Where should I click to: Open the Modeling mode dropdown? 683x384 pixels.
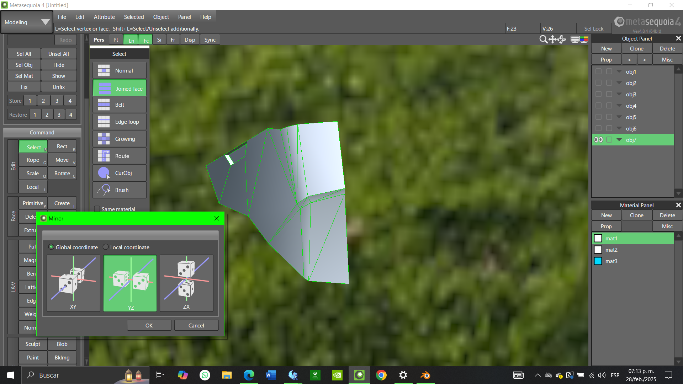click(27, 22)
